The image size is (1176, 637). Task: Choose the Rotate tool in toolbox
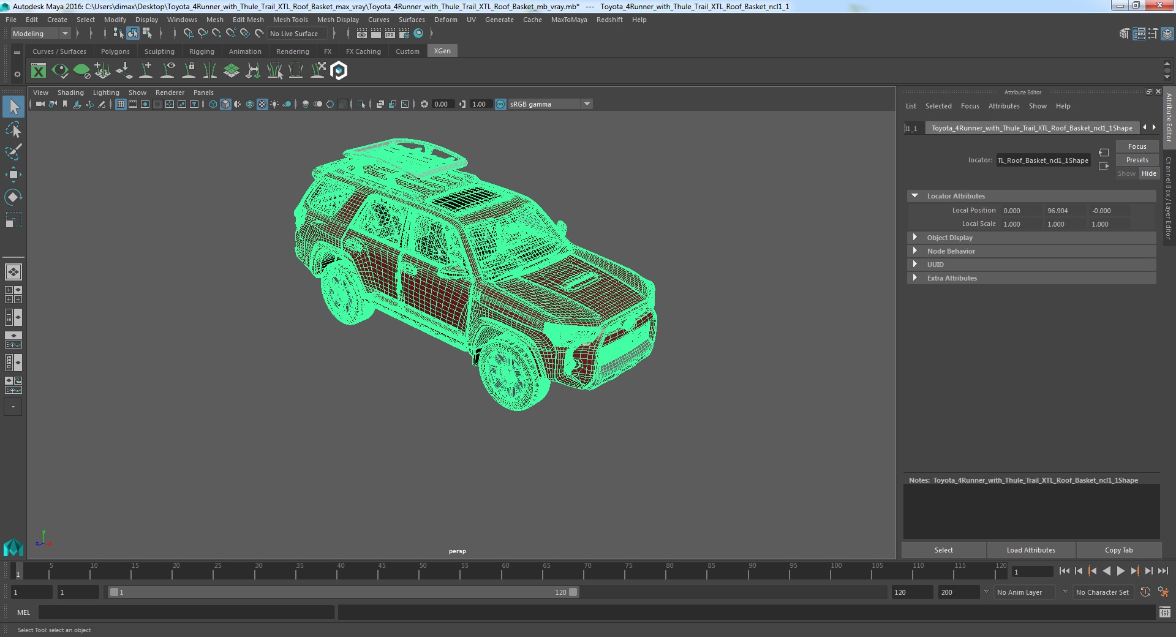(x=13, y=197)
